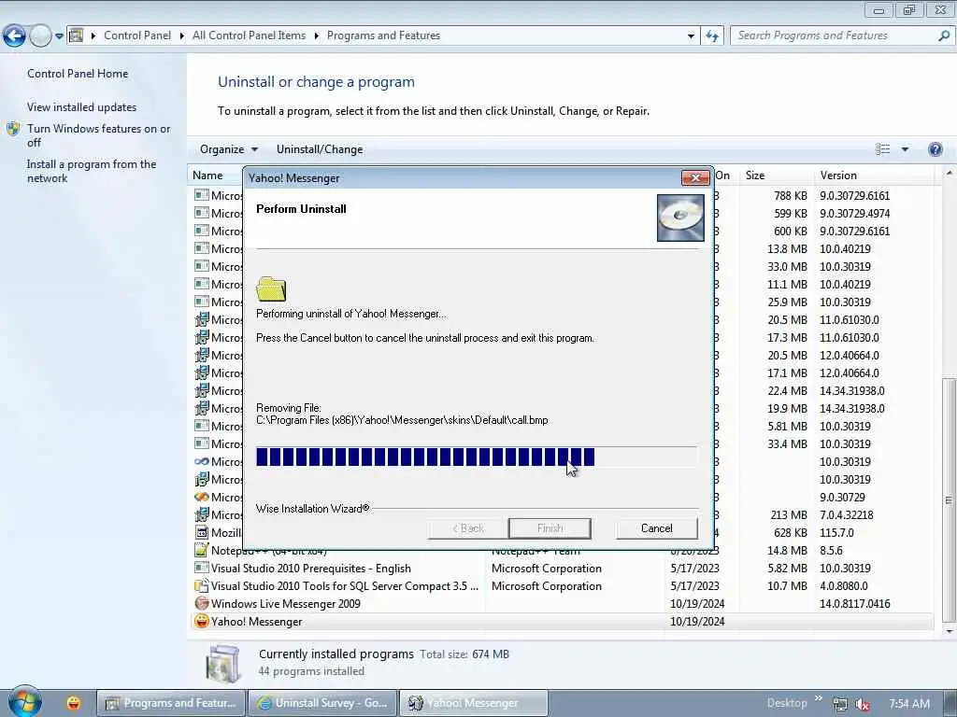The height and width of the screenshot is (717, 957).
Task: Click the Notepad++ list icon
Action: point(202,550)
